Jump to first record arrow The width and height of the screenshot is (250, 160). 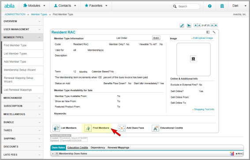(x=195, y=25)
